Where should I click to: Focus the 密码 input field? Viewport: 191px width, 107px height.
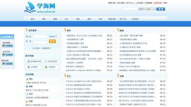[40, 42]
